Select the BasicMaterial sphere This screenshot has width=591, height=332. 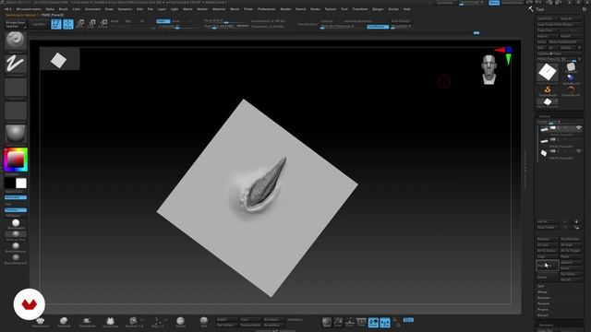point(16,246)
